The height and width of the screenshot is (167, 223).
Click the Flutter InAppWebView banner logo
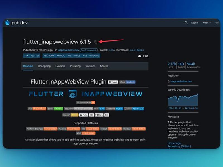(x=86, y=94)
